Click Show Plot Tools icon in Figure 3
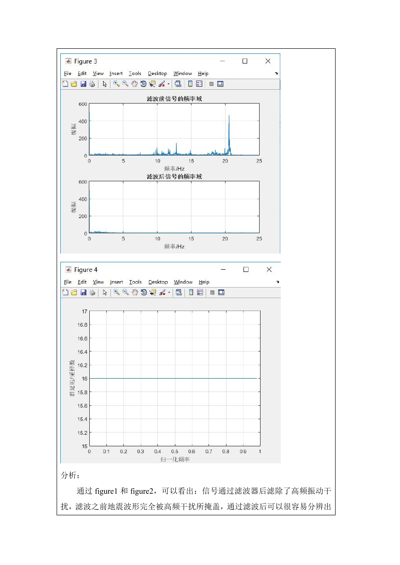This screenshot has height=565, width=400. 220,84
